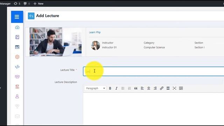The width and height of the screenshot is (224, 126).
Task: Open the dashboard gauge sidebar icon
Action: point(17,27)
